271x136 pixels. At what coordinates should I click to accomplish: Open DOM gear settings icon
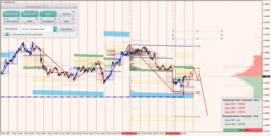click(55, 11)
